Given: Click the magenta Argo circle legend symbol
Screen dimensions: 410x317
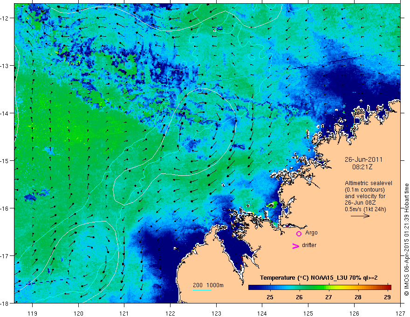Looking at the screenshot, I should click(299, 234).
